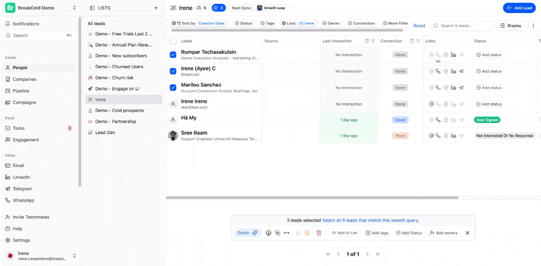Open Status filter dropdown
Viewport: 541px width, 266px height.
point(243,23)
